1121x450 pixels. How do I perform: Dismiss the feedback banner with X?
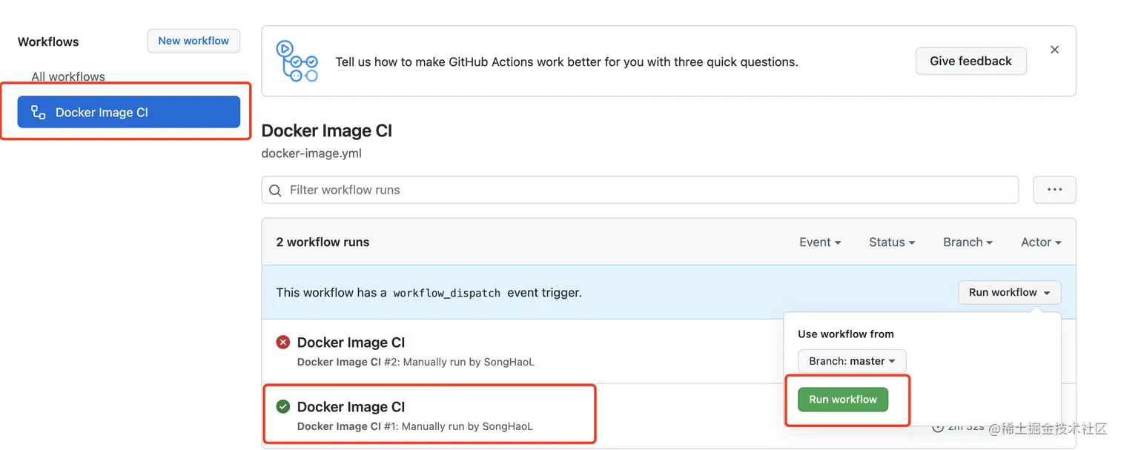pyautogui.click(x=1054, y=50)
